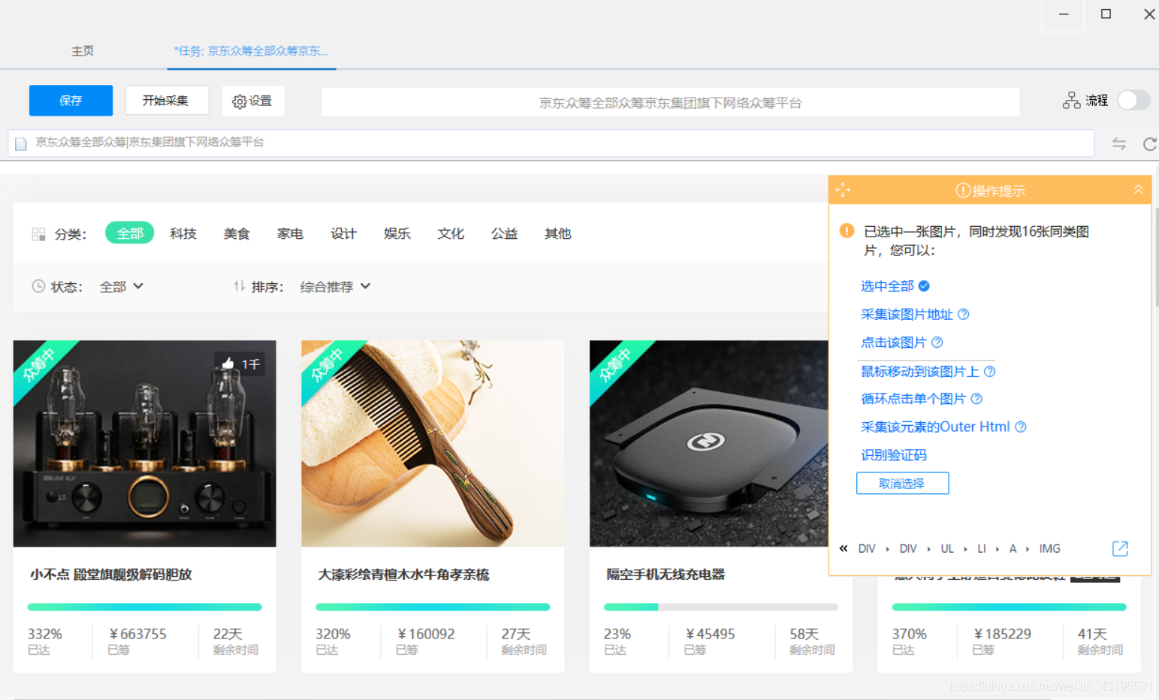
Task: Click the UL node in the breadcrumb
Action: pyautogui.click(x=947, y=548)
